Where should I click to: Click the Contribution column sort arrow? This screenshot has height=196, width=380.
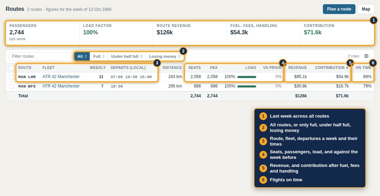point(347,68)
